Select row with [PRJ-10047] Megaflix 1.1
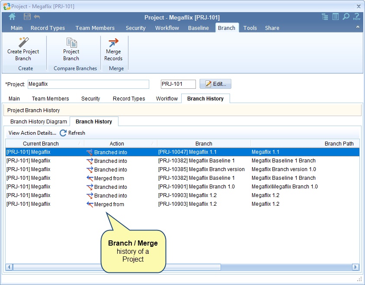 [x=182, y=152]
